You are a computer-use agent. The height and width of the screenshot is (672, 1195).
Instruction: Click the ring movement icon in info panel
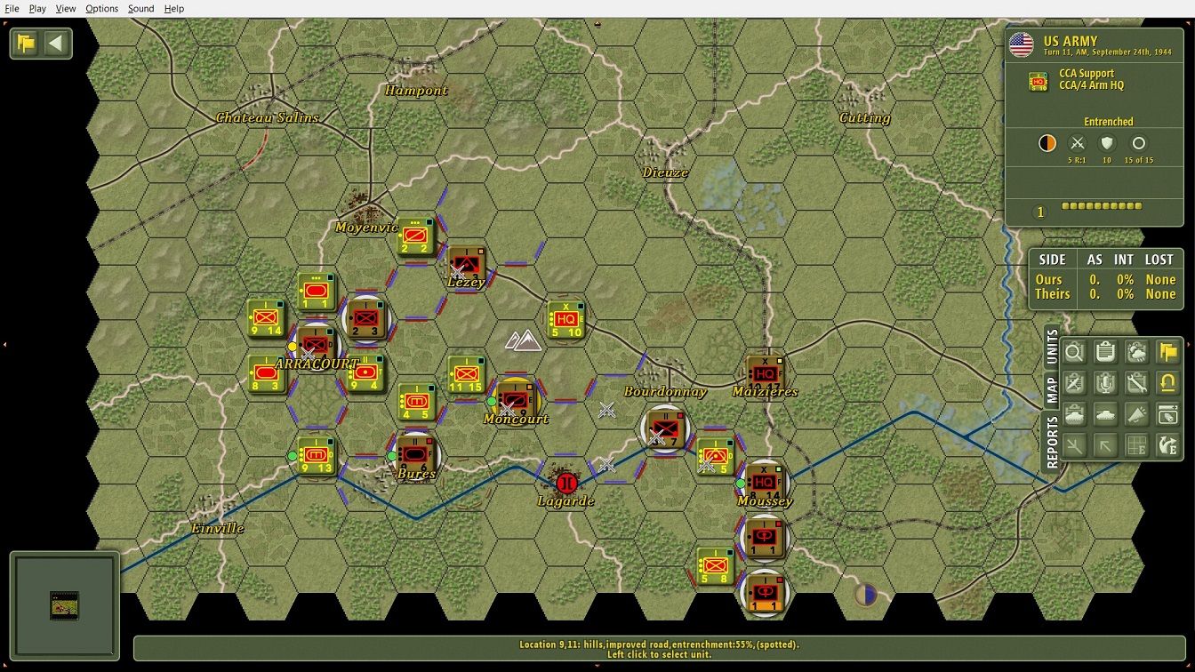(x=1138, y=143)
